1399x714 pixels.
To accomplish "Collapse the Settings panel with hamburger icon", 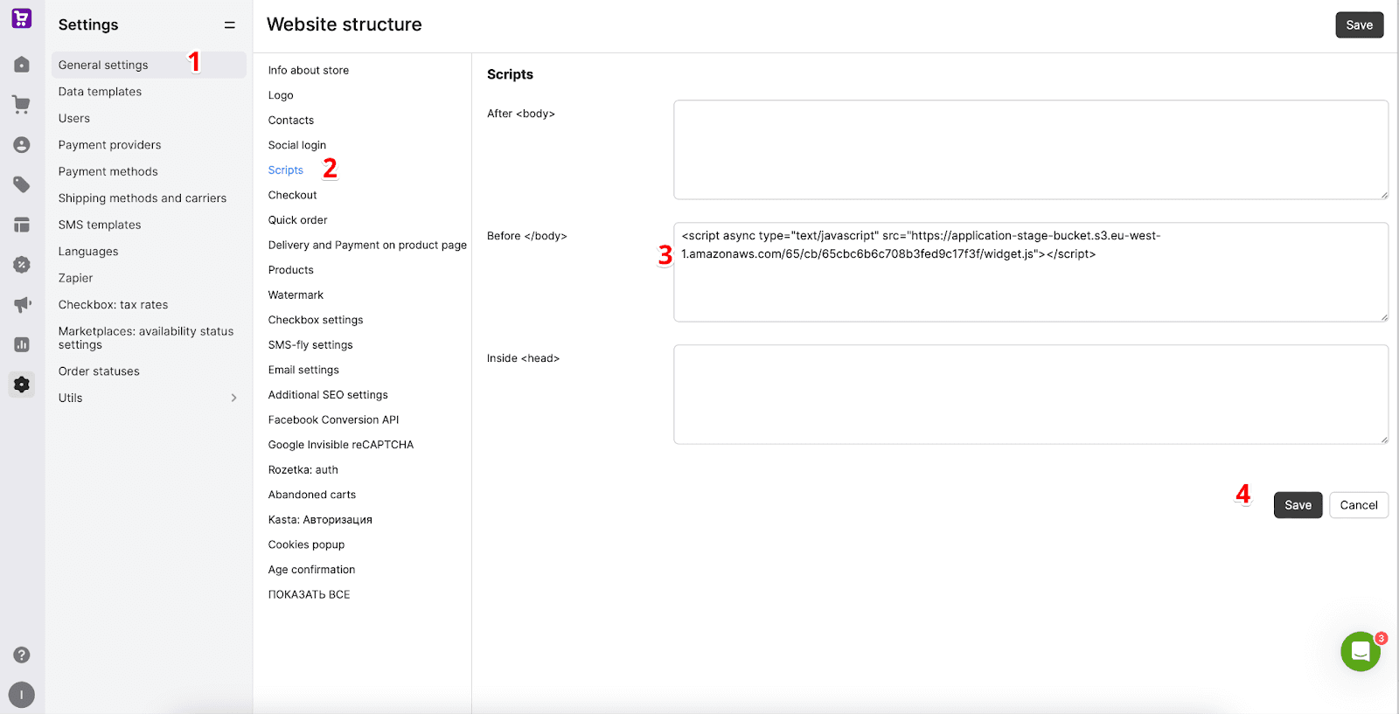I will (230, 25).
